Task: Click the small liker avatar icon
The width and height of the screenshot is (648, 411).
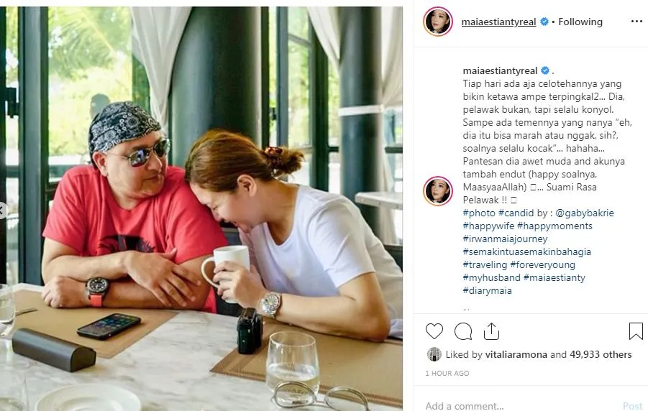Action: click(x=434, y=354)
